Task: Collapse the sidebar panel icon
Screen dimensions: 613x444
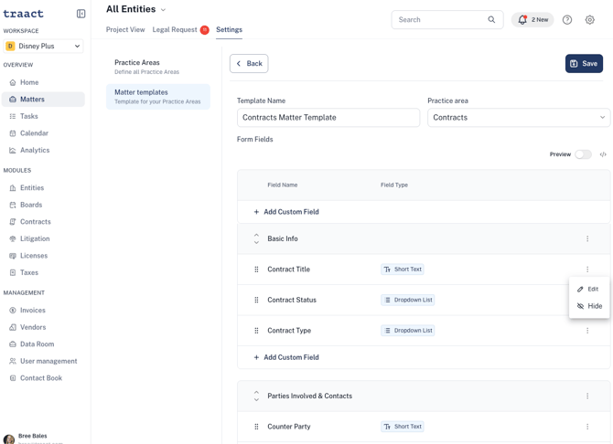Action: point(81,14)
